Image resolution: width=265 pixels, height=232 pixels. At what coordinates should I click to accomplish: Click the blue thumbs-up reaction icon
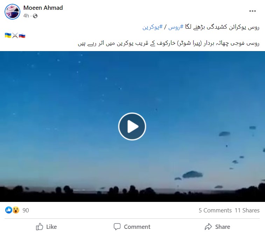pyautogui.click(x=9, y=210)
